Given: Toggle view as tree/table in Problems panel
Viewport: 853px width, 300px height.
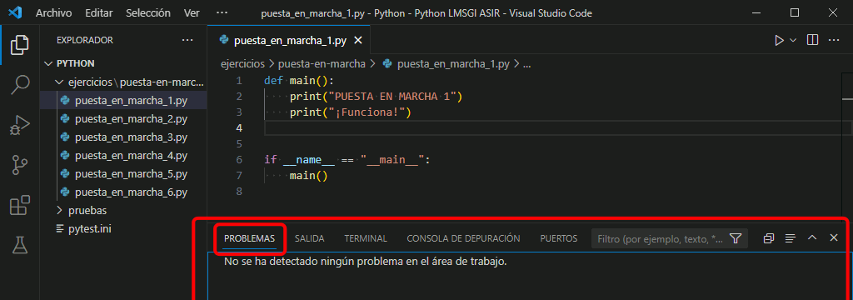Looking at the screenshot, I should click(791, 238).
